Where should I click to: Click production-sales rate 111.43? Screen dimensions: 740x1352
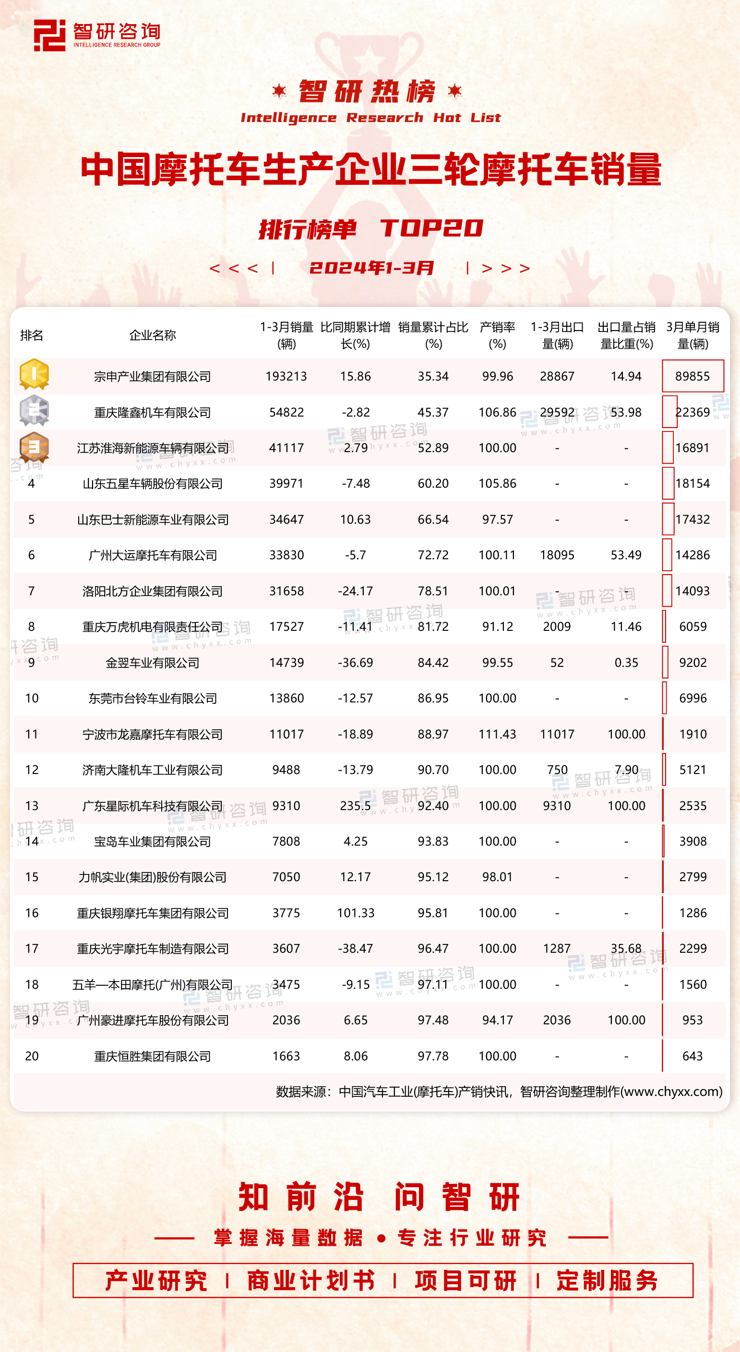pos(497,734)
